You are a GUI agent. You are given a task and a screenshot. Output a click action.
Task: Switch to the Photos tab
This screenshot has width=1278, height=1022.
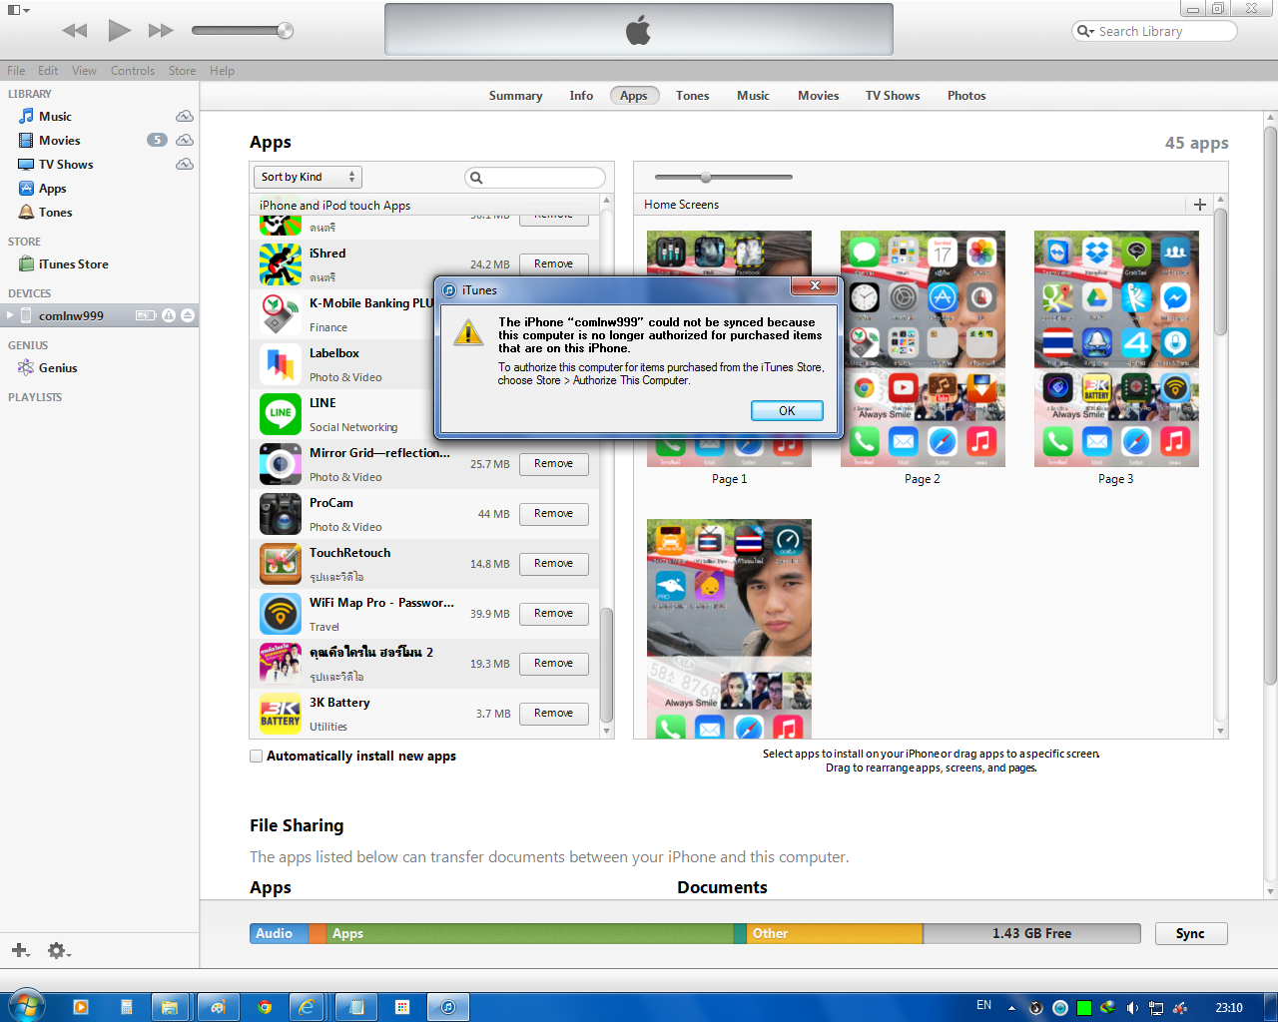click(966, 96)
